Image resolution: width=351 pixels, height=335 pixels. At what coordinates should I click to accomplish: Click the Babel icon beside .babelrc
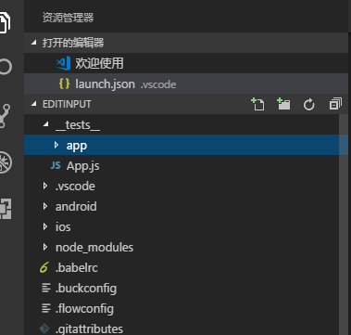(44, 267)
